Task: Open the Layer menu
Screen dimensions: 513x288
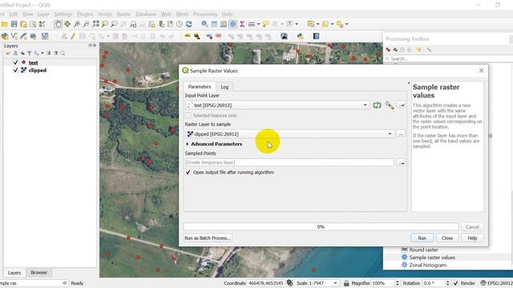Action: (43, 14)
